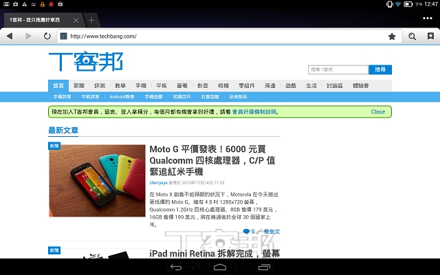Open 平板評測 sub-navigation link
440x275 pixels.
pyautogui.click(x=90, y=97)
